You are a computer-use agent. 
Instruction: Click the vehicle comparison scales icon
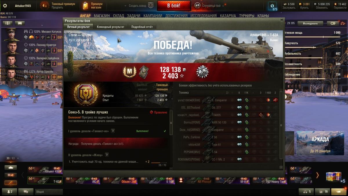(x=306, y=192)
